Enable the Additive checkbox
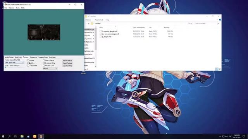The image size is (248, 139). coord(28,63)
